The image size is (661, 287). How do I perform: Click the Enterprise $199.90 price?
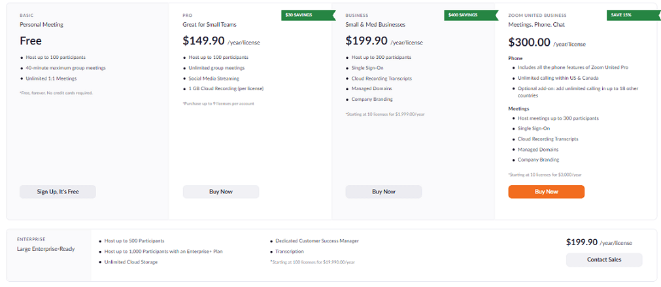pos(582,243)
